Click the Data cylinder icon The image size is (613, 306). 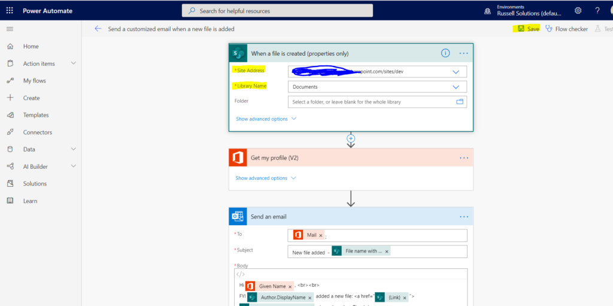pyautogui.click(x=11, y=149)
